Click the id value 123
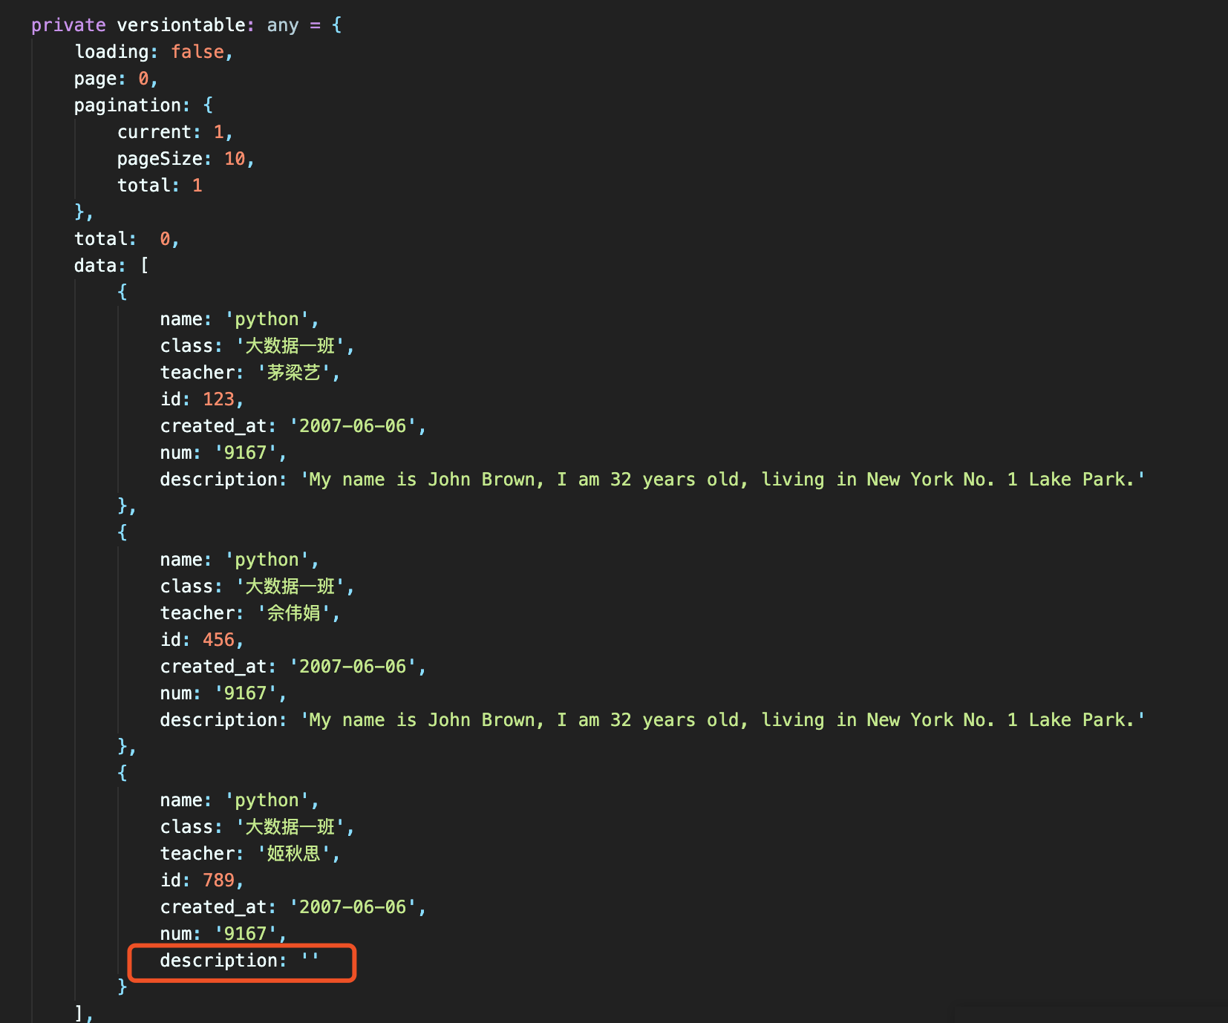 220,399
